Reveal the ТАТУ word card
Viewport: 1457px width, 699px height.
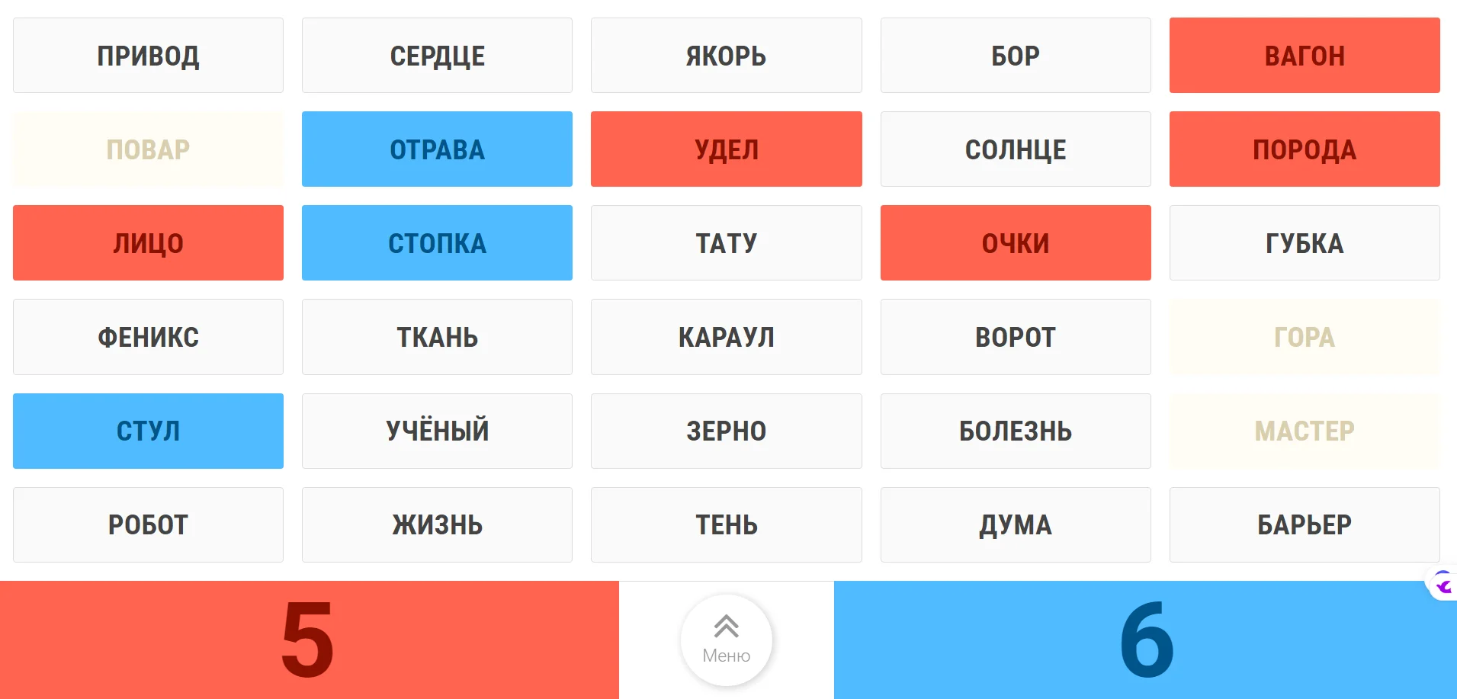[726, 243]
